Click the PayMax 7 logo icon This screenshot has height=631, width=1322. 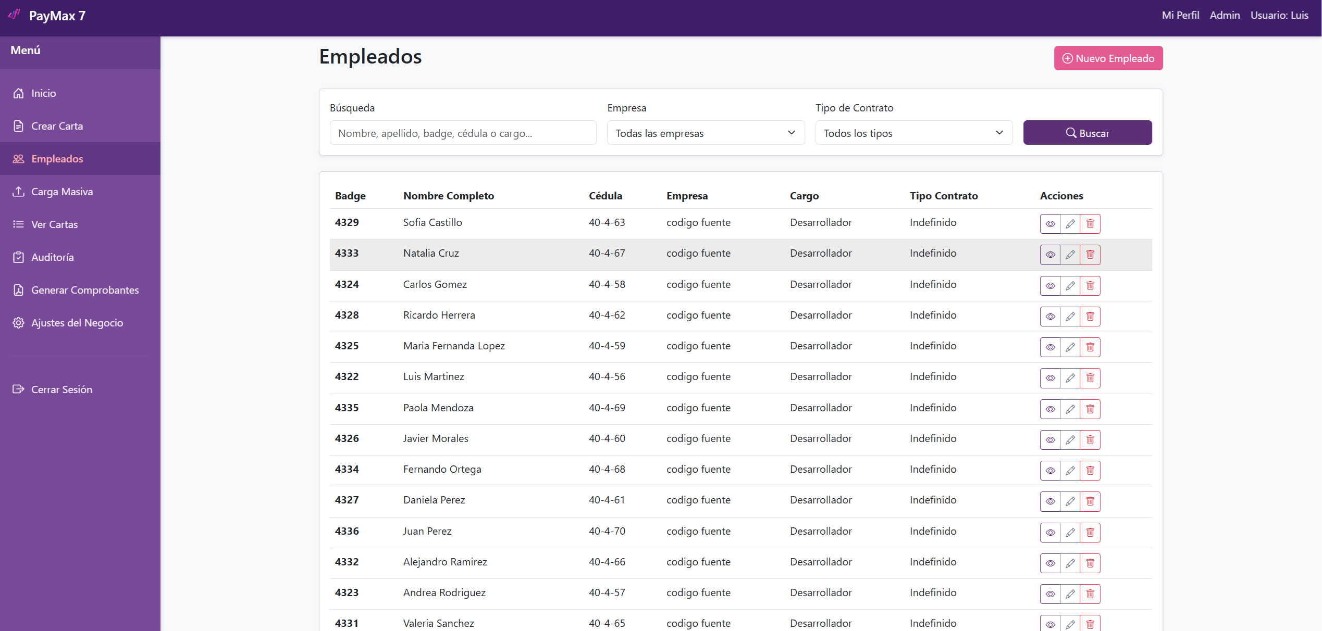[x=15, y=15]
